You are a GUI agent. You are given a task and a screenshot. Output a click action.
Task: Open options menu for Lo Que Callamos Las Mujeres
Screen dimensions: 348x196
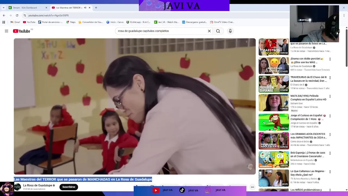[x=330, y=172]
